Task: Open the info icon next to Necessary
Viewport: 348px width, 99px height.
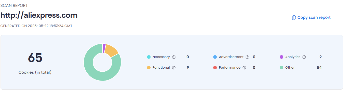Action: tap(174, 57)
